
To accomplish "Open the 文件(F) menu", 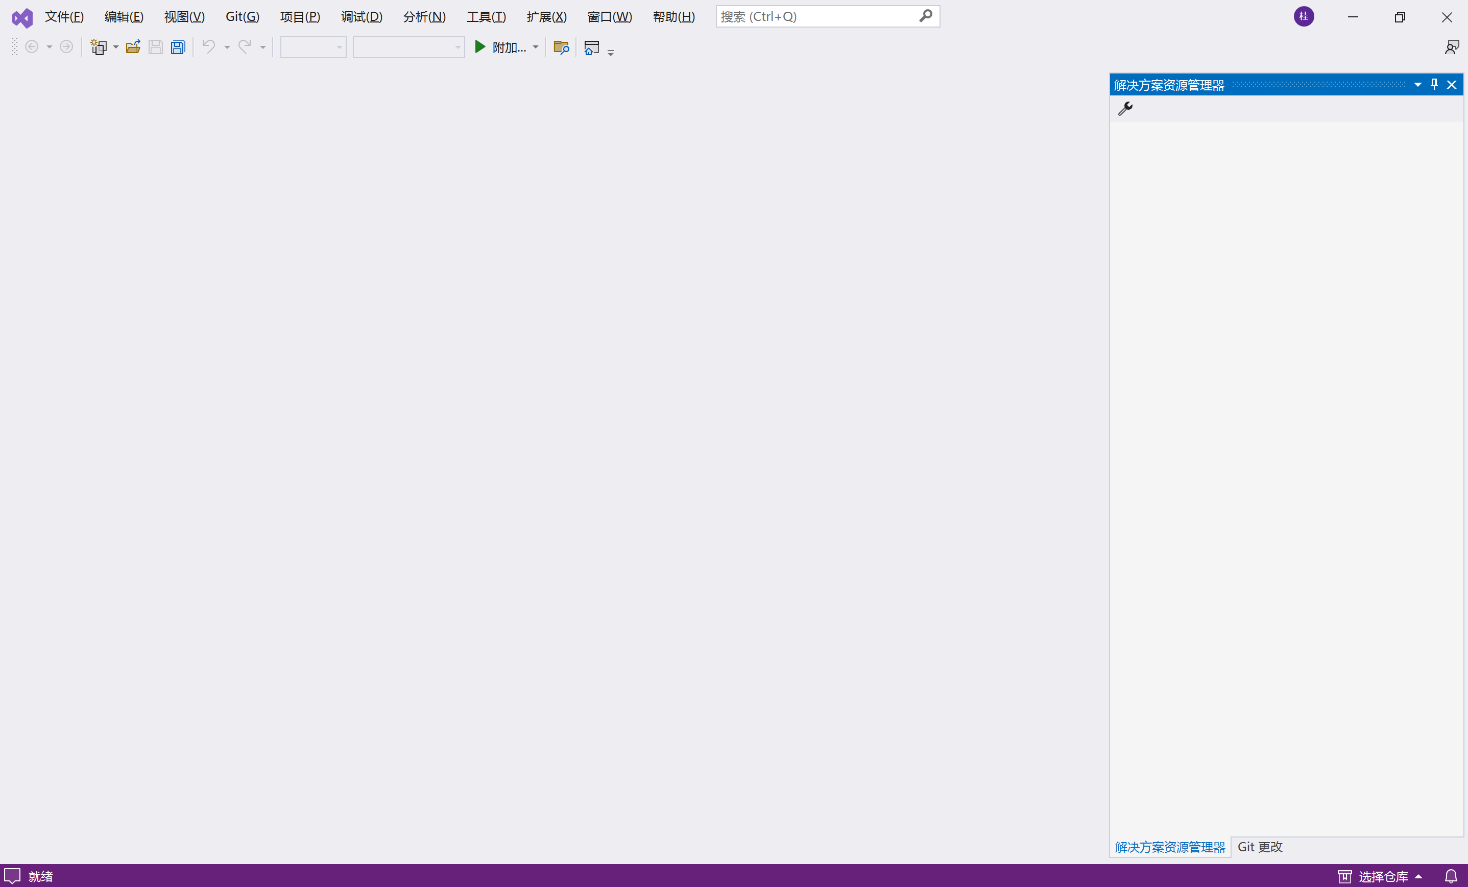I will point(64,17).
